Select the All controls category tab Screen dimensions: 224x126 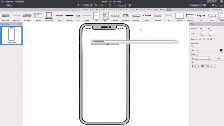pos(79,10)
